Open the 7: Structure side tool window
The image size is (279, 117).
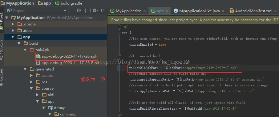(2, 50)
